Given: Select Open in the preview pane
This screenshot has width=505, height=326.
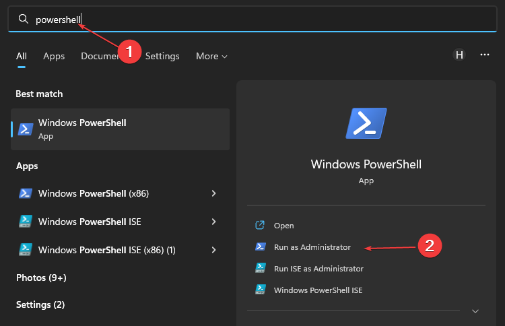Looking at the screenshot, I should click(283, 226).
